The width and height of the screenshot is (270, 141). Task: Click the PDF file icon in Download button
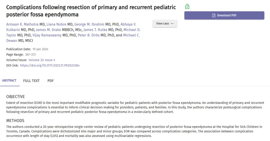214,15
